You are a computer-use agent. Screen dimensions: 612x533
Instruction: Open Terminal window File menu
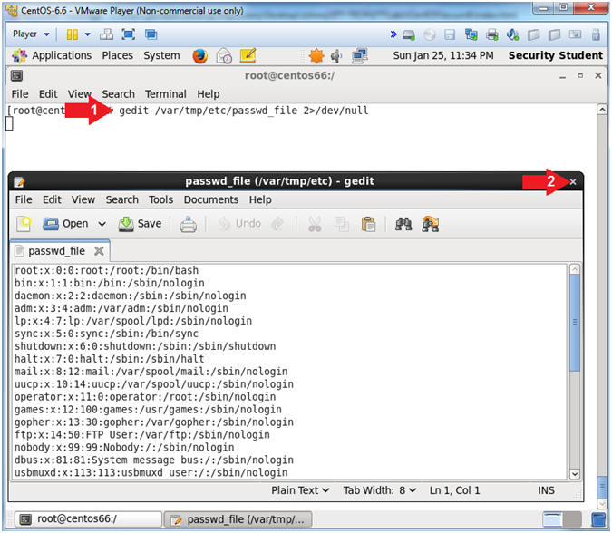tap(20, 94)
